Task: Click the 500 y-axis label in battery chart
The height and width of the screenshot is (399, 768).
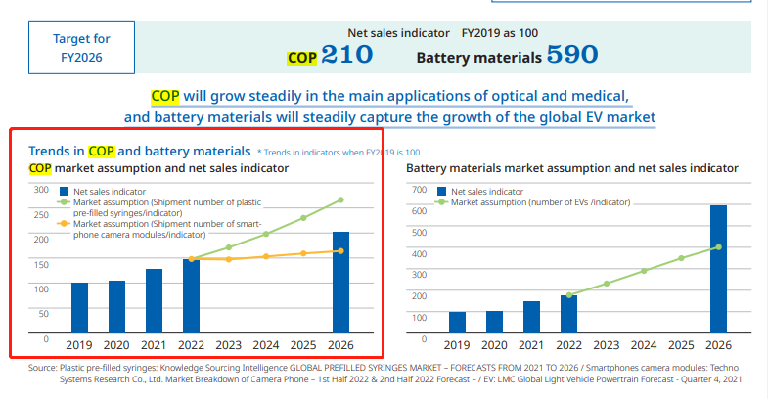Action: tap(420, 233)
